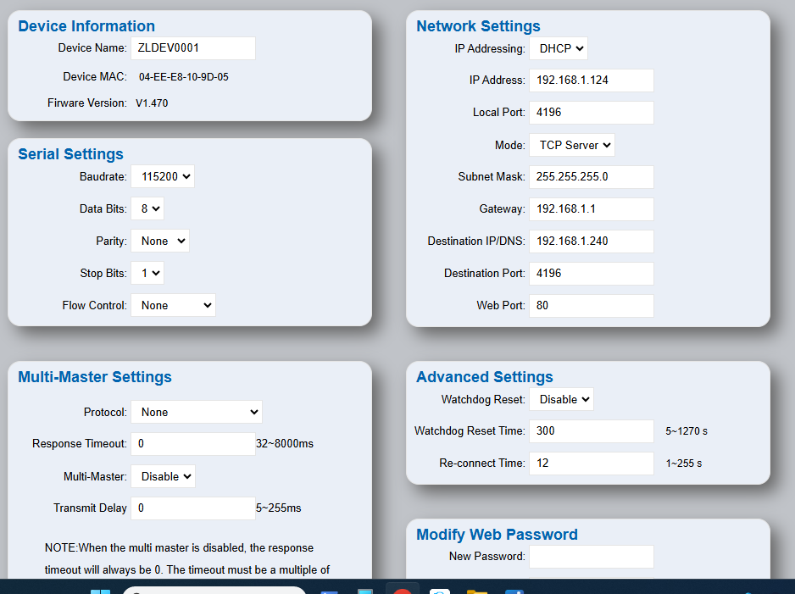Open the Multi-Master dropdown set to Disable
795x594 pixels.
163,476
